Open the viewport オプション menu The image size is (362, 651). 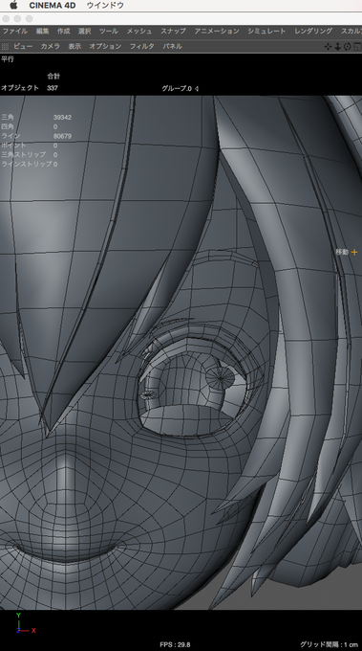pos(105,47)
